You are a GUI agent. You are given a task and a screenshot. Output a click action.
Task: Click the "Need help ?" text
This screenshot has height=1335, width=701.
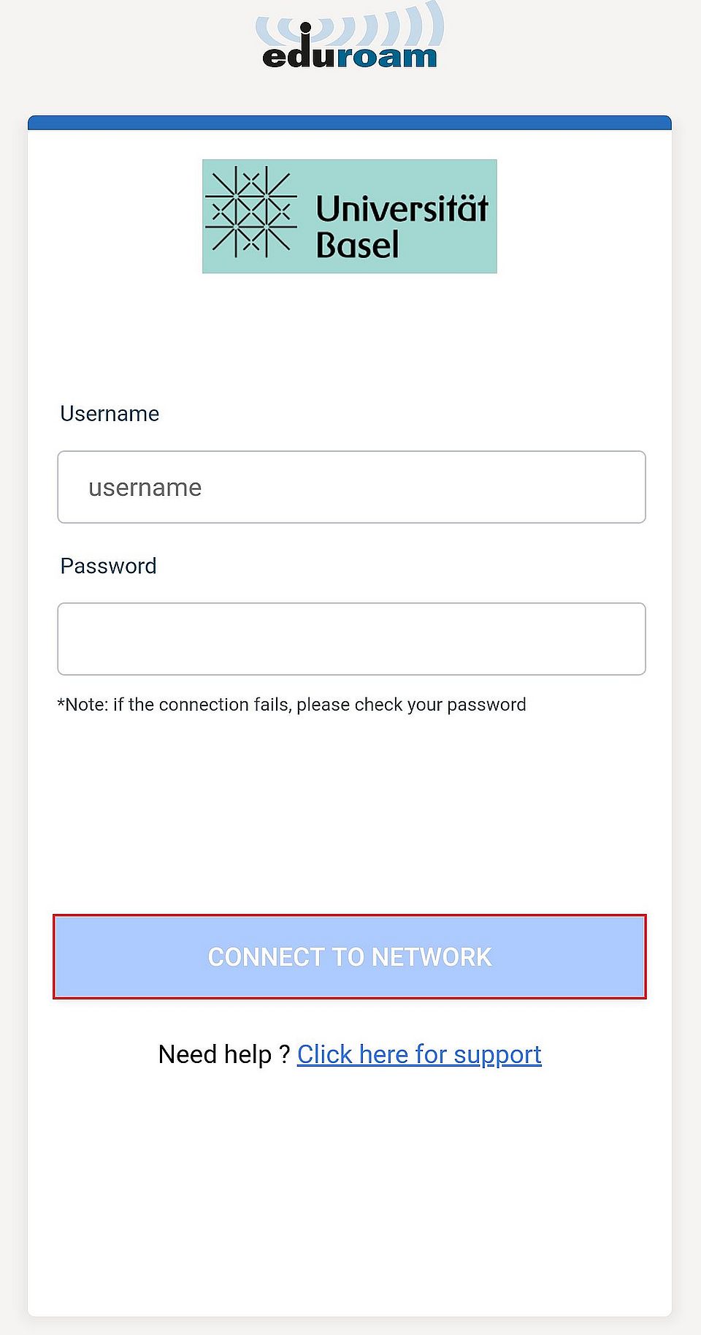pyautogui.click(x=223, y=1054)
